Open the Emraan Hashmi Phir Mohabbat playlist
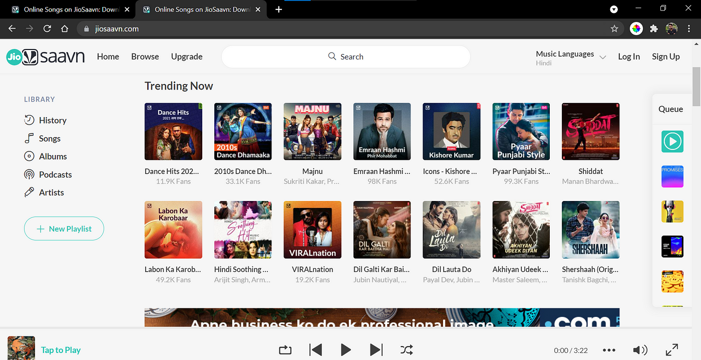This screenshot has height=360, width=701. click(382, 131)
